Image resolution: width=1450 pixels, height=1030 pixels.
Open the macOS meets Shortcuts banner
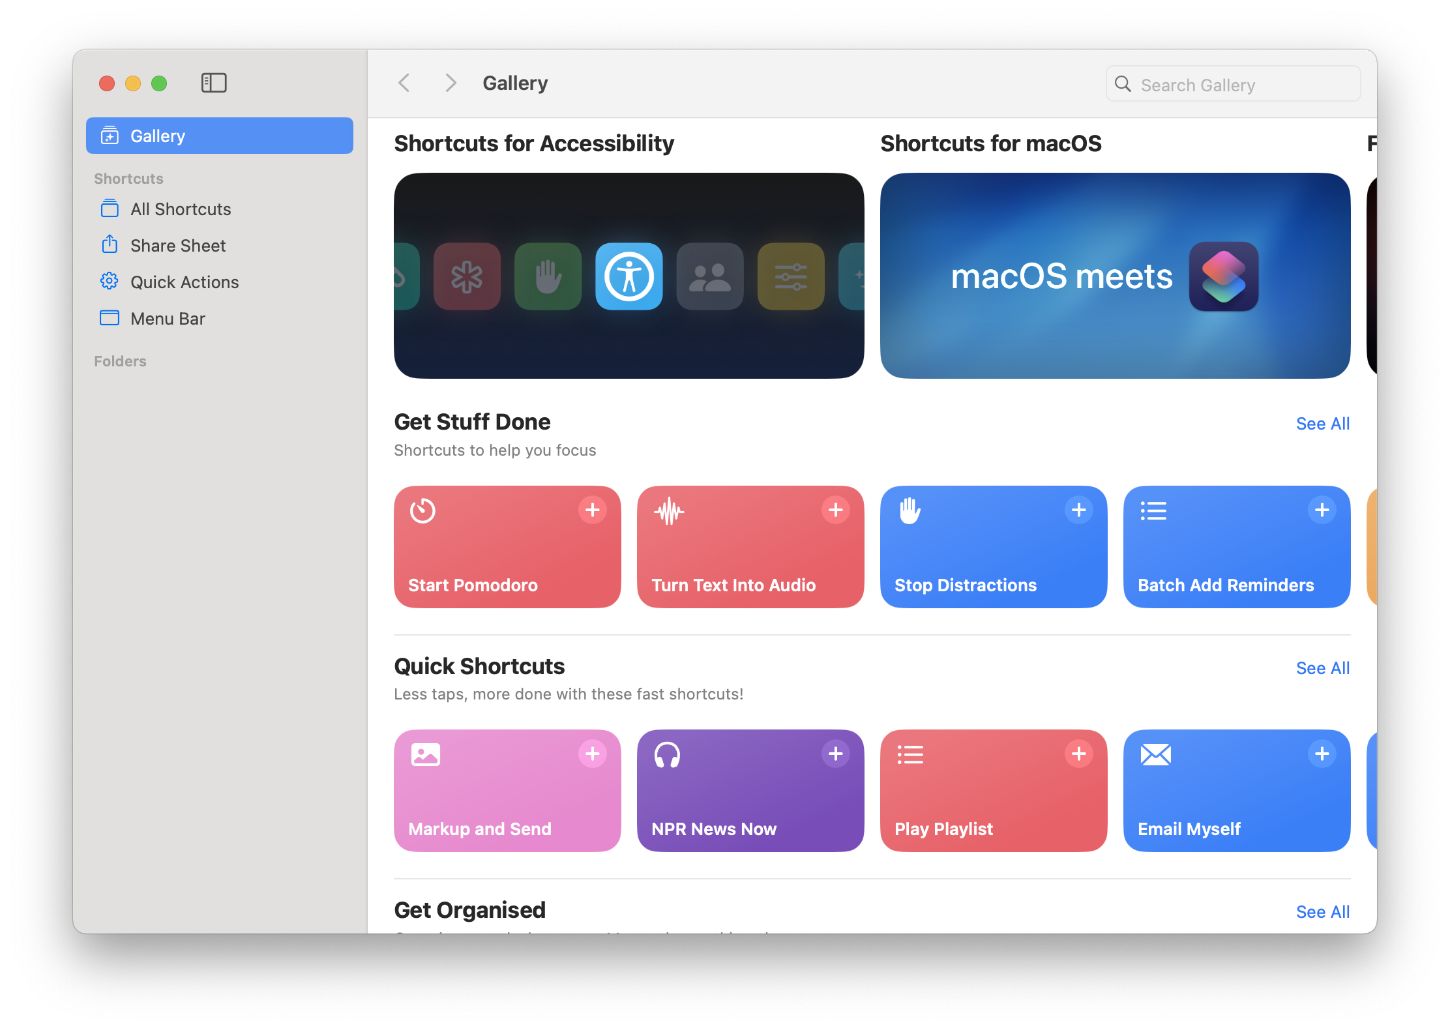1115,276
